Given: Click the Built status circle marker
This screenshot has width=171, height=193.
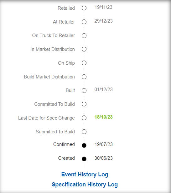Looking at the screenshot, I should [84, 91].
